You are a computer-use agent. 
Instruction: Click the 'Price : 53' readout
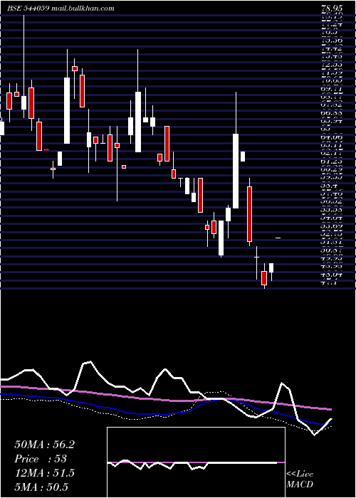pos(41,459)
